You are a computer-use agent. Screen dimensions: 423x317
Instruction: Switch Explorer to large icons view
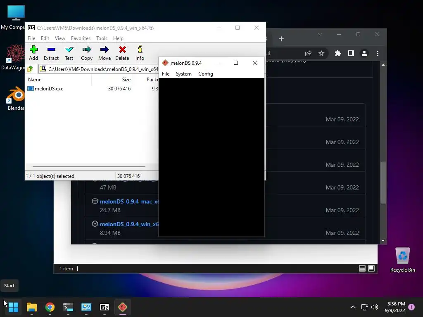(x=371, y=268)
